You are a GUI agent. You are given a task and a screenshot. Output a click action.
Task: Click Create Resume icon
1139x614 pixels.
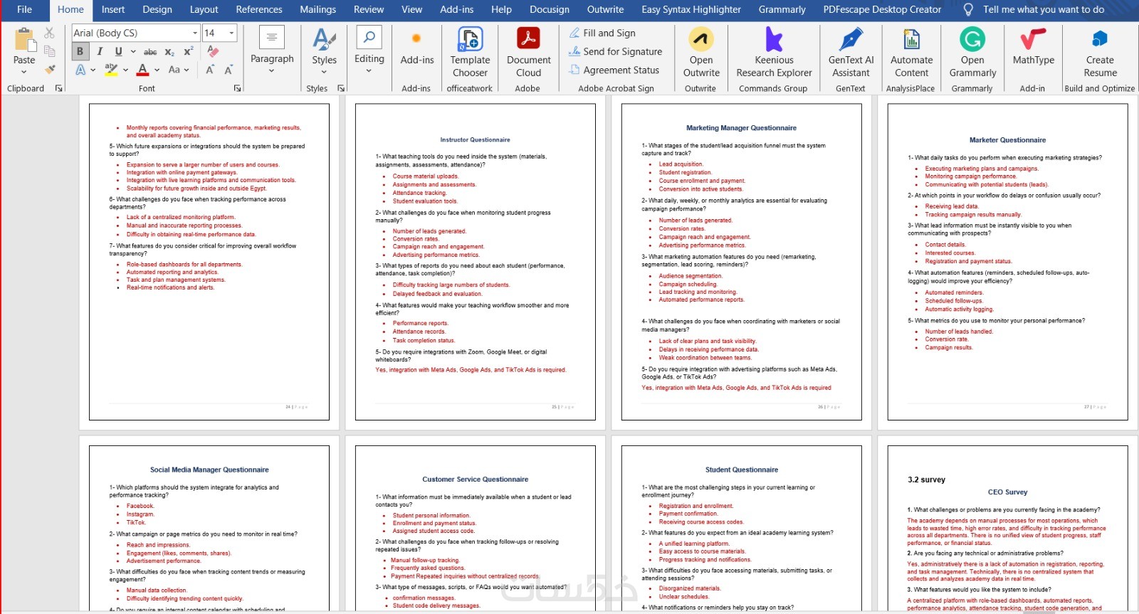pos(1100,38)
